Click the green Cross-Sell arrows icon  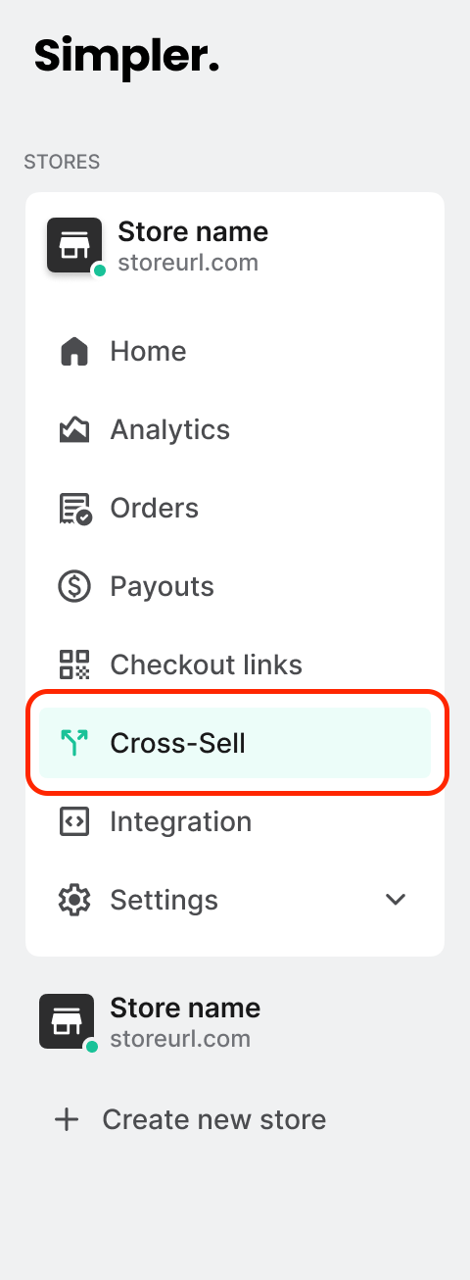tap(74, 744)
